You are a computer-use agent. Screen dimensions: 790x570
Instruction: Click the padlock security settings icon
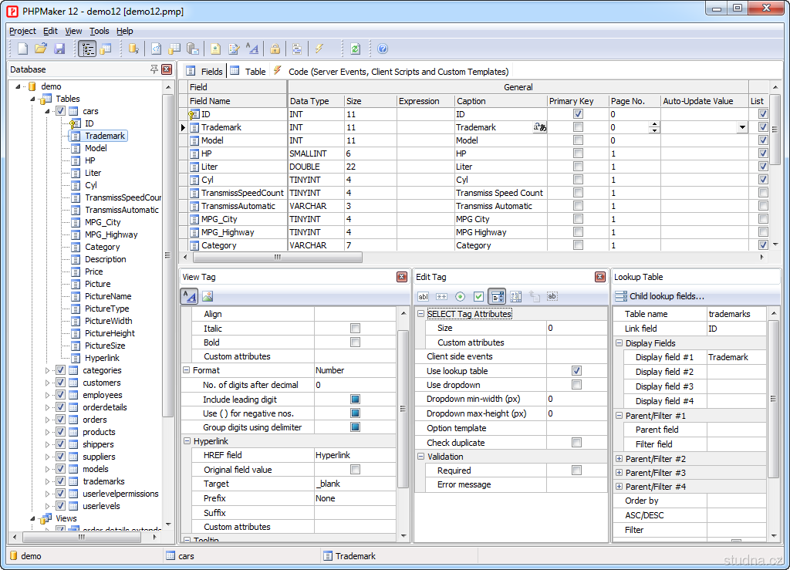(x=275, y=49)
